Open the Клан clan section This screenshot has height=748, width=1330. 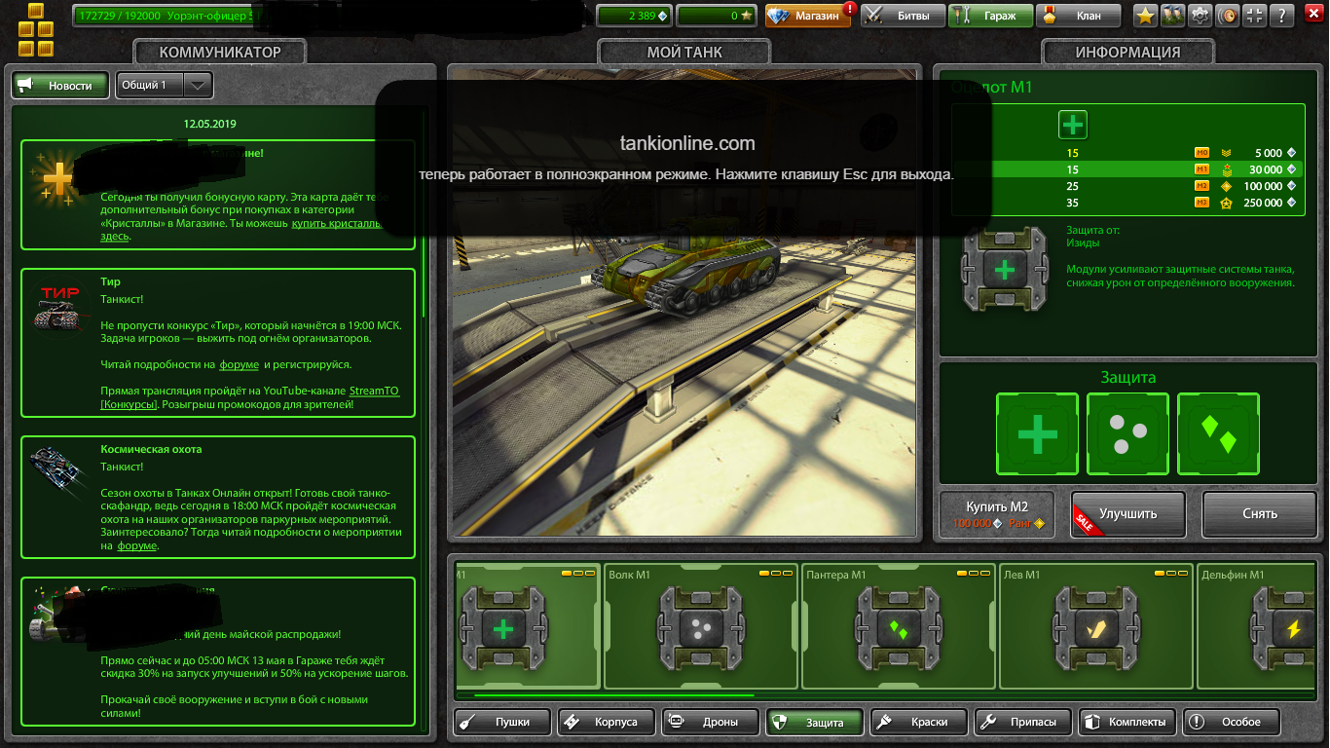pyautogui.click(x=1077, y=16)
